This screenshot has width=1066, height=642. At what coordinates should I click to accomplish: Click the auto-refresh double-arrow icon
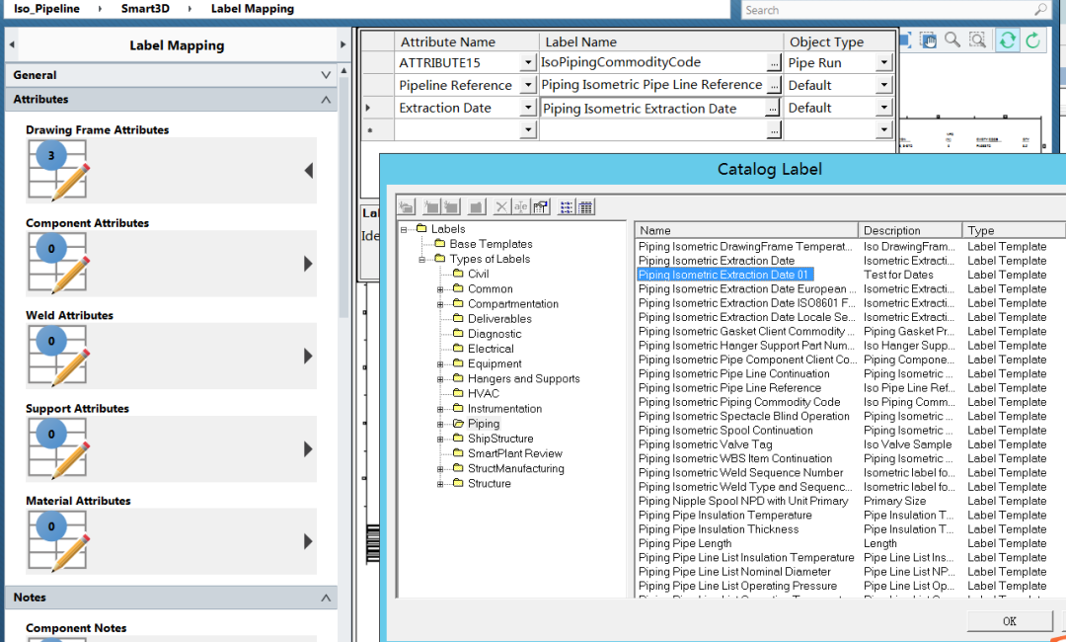click(x=1008, y=40)
